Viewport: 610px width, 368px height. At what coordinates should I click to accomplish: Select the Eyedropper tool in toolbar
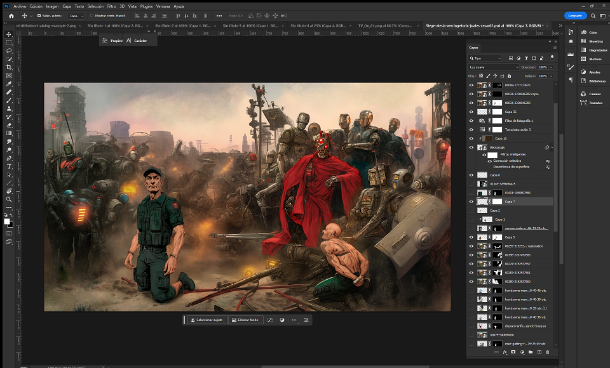coord(9,84)
